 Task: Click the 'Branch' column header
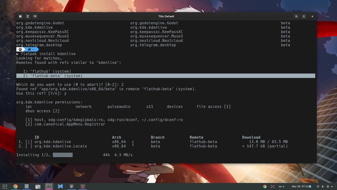158,137
